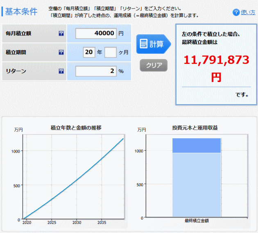
Task: Click the help icon beside 毎月積立額
Action: pos(61,34)
